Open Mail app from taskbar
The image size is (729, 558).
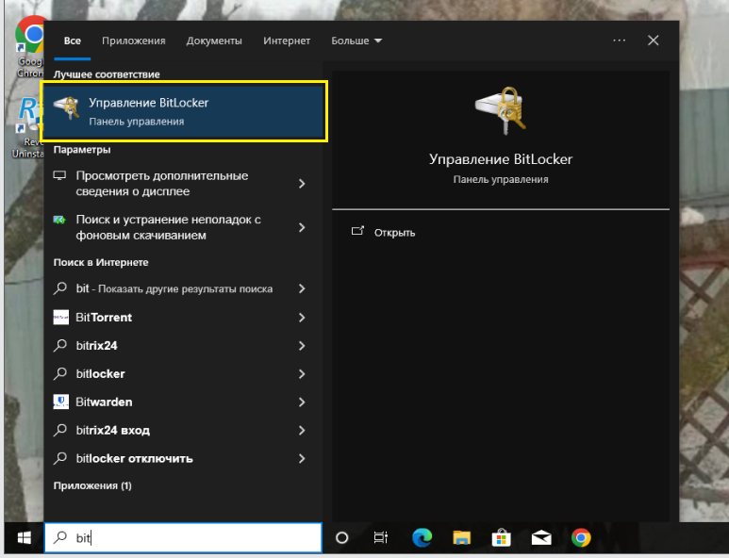(x=541, y=537)
